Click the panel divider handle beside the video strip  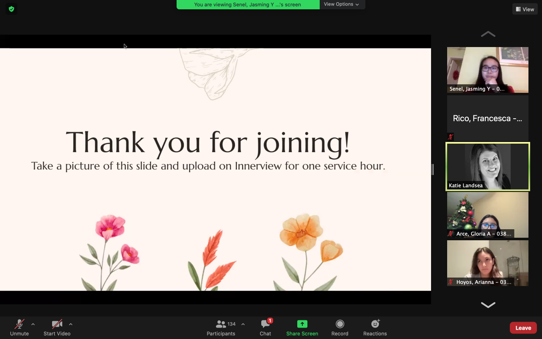coord(433,169)
